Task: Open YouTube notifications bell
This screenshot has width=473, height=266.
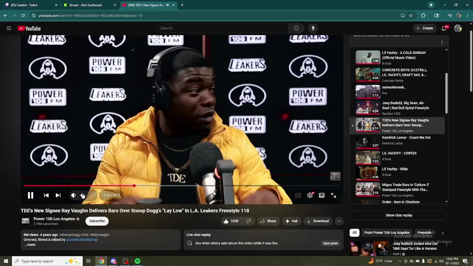Action: [x=445, y=28]
